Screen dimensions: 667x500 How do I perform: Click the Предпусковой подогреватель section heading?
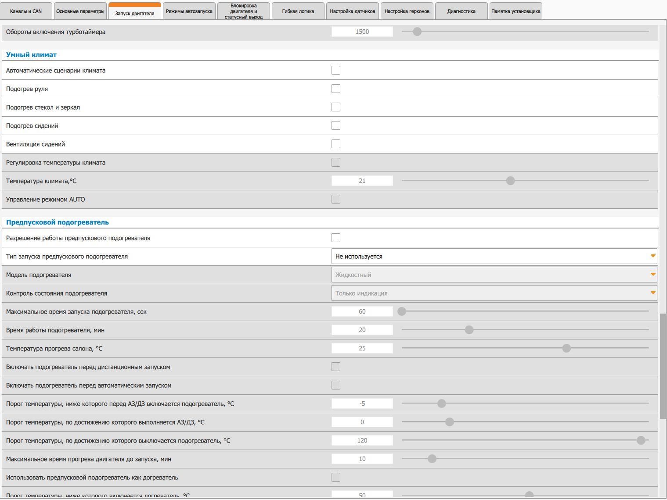point(58,222)
